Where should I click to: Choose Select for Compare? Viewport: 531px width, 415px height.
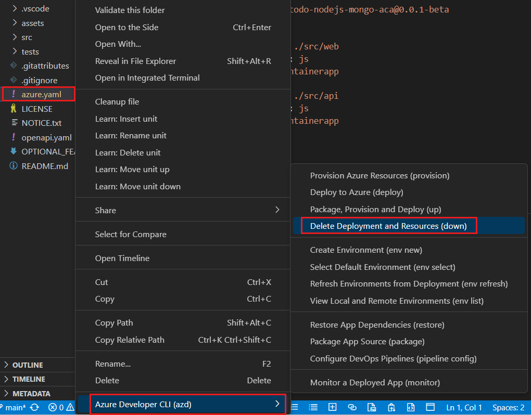pyautogui.click(x=183, y=234)
